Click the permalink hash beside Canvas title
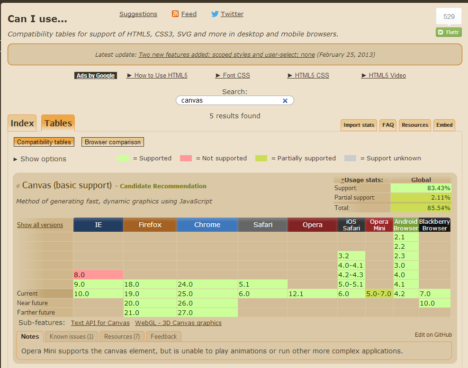The width and height of the screenshot is (468, 368). click(x=18, y=186)
